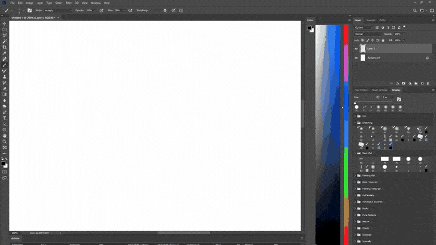
Task: Click the brush Size slider
Action: coord(374,101)
